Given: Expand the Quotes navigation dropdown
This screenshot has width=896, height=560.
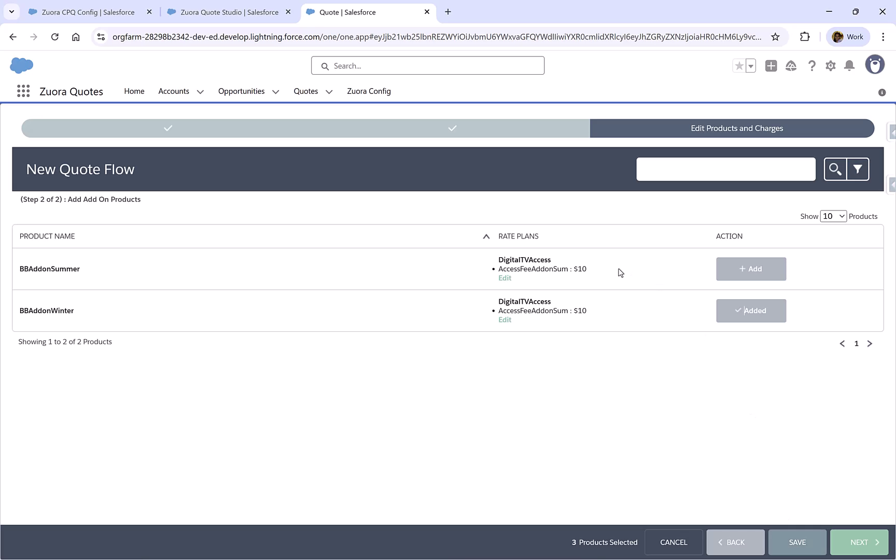Looking at the screenshot, I should point(328,91).
